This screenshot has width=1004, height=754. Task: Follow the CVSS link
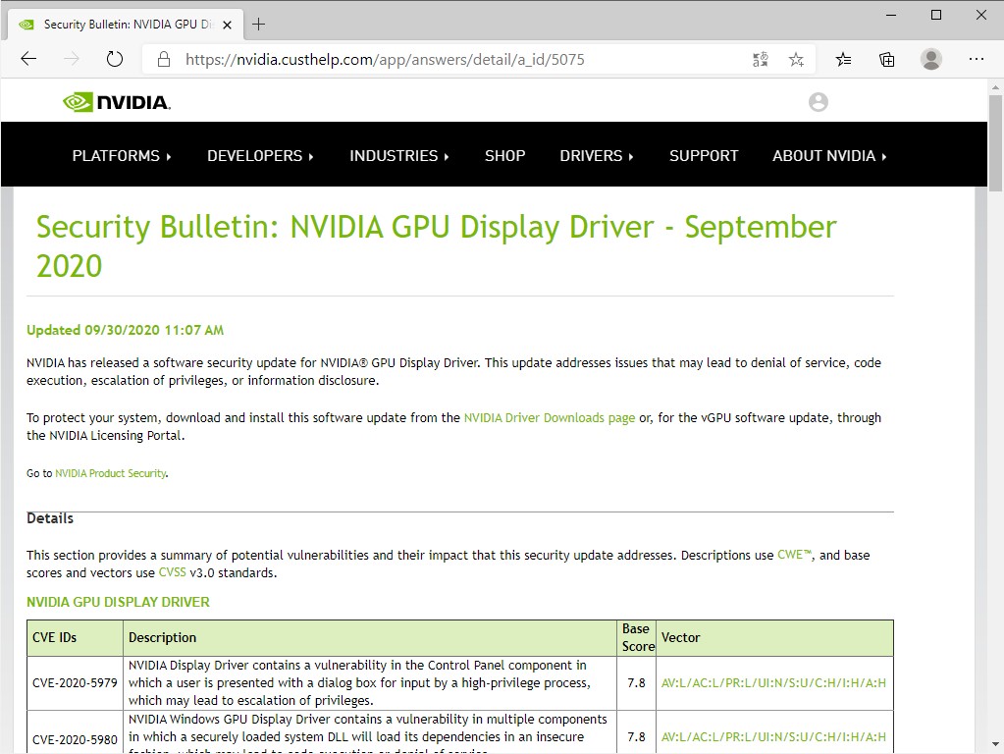(173, 572)
